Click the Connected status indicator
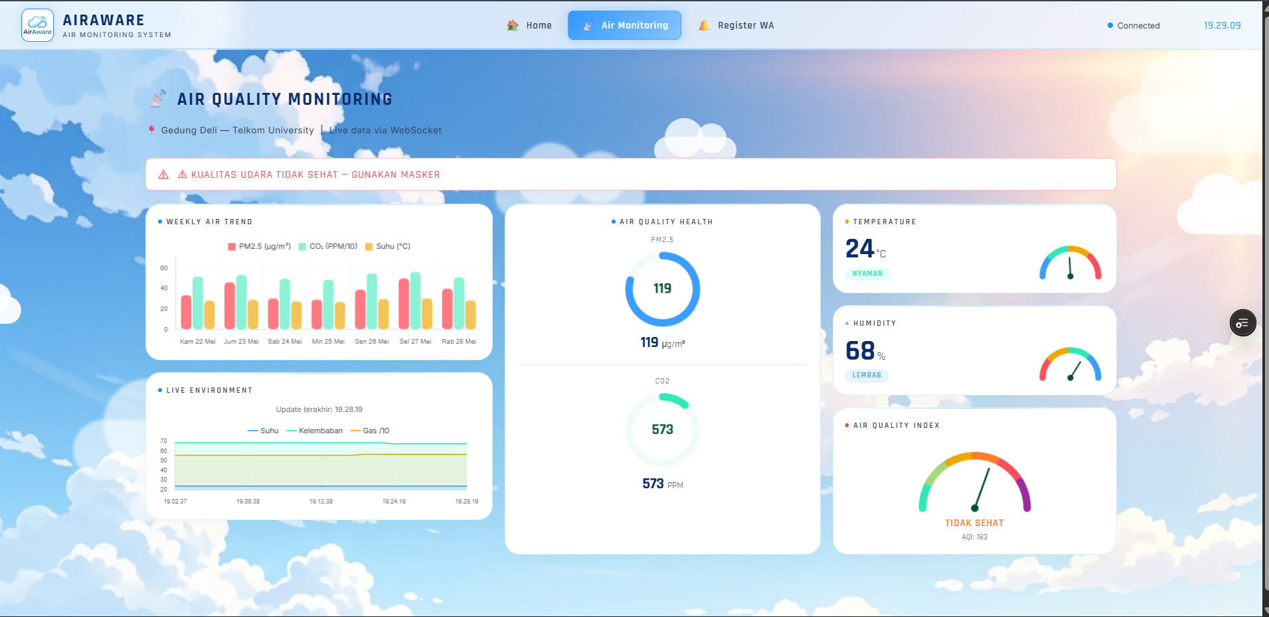This screenshot has width=1269, height=617. [x=1134, y=25]
